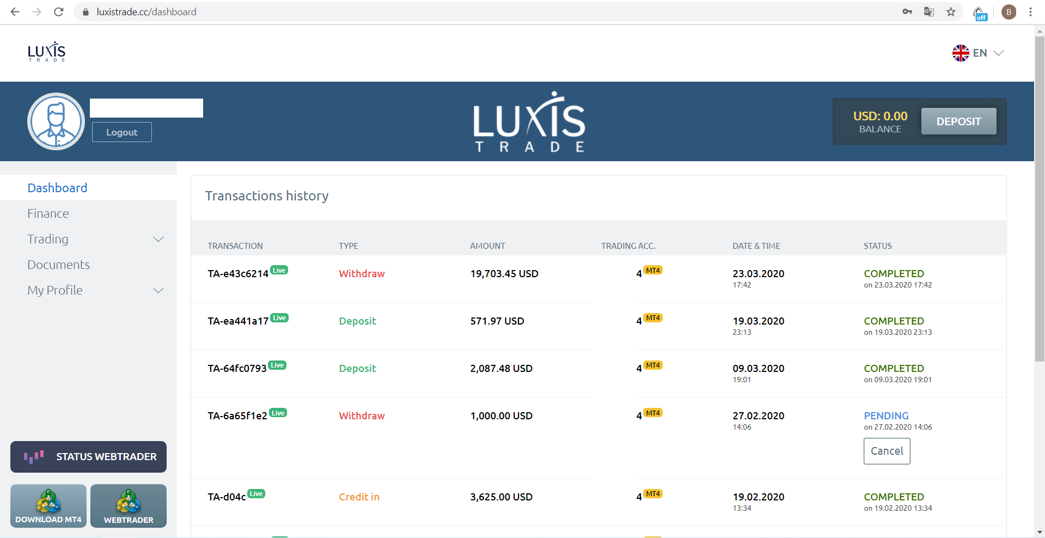The width and height of the screenshot is (1045, 538).
Task: Click the MetaTrader icon on Webtrader
Action: tap(129, 502)
